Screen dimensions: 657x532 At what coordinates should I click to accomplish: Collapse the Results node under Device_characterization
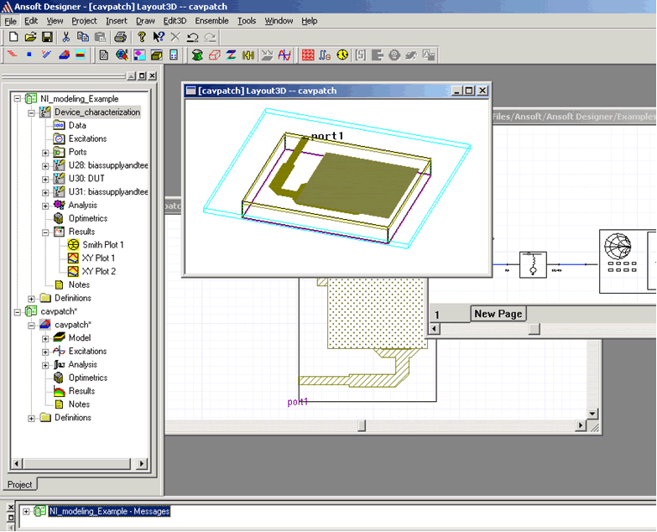(45, 232)
